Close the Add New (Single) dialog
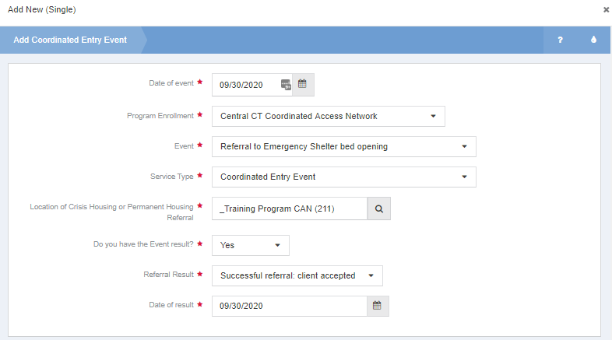612x340 pixels. (x=606, y=10)
